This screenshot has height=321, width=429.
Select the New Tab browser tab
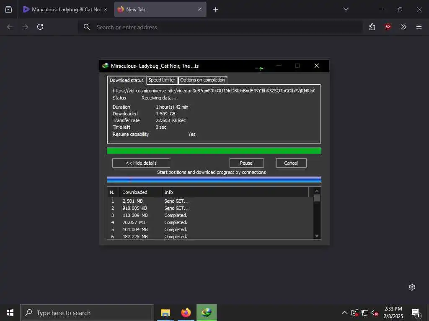[160, 9]
